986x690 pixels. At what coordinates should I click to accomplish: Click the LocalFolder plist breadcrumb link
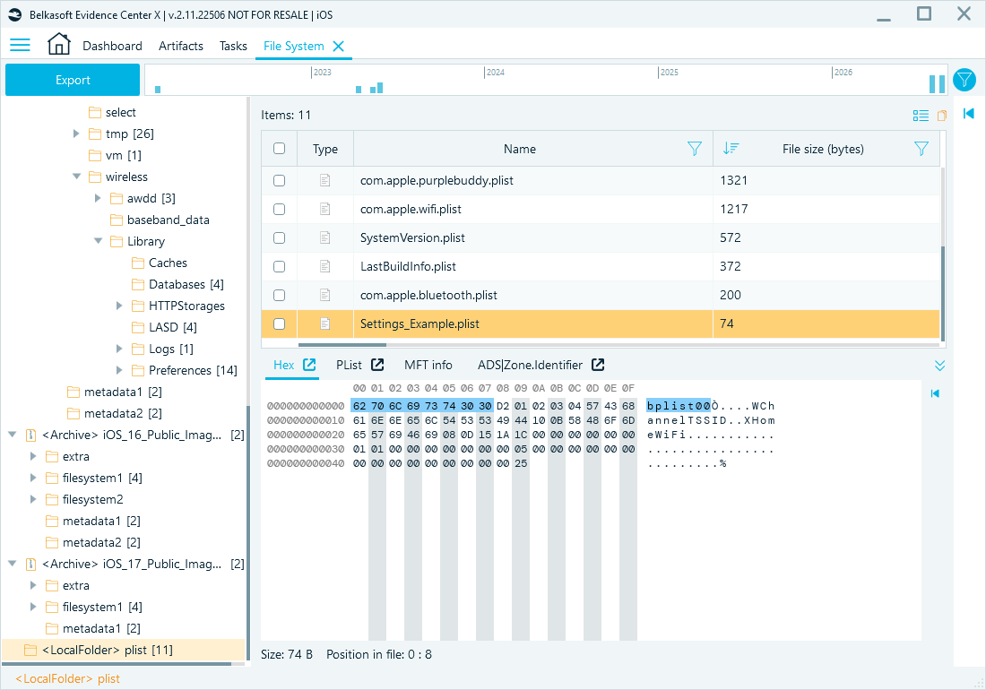pos(67,678)
